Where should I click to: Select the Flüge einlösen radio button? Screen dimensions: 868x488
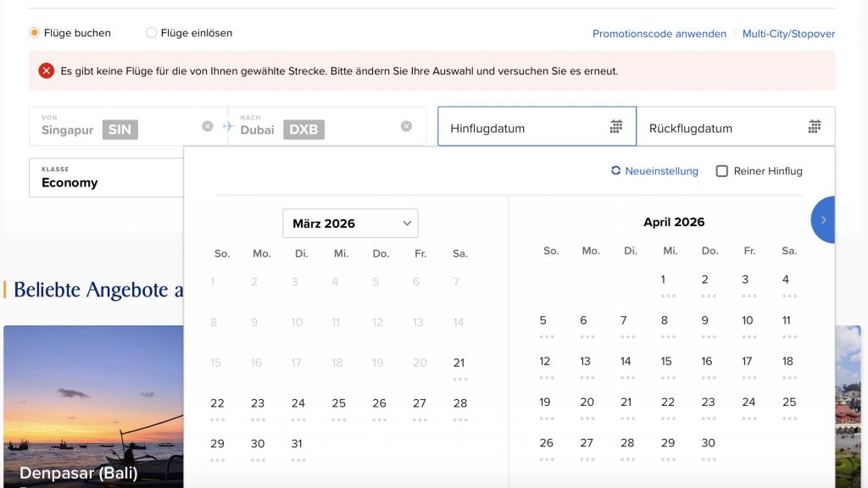(x=152, y=33)
